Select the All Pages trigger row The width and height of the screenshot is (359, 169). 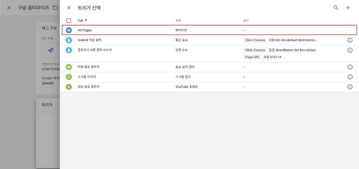pos(209,30)
